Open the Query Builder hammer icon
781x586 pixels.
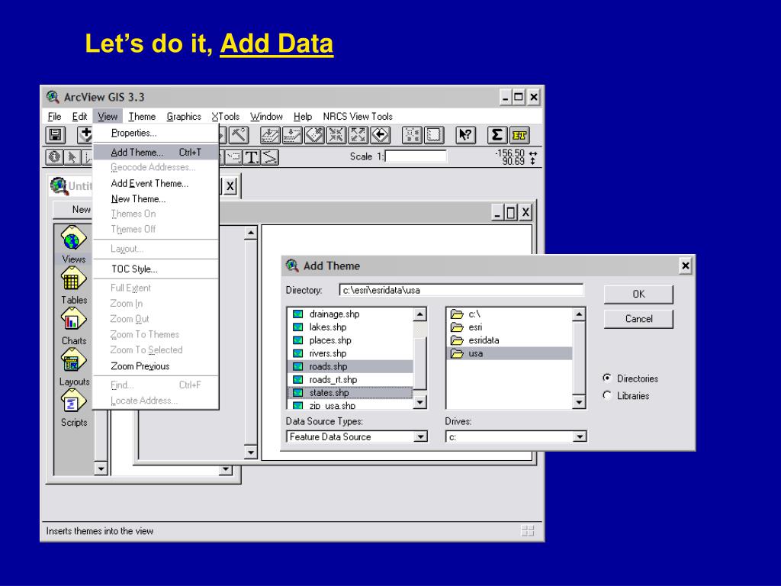pyautogui.click(x=239, y=135)
